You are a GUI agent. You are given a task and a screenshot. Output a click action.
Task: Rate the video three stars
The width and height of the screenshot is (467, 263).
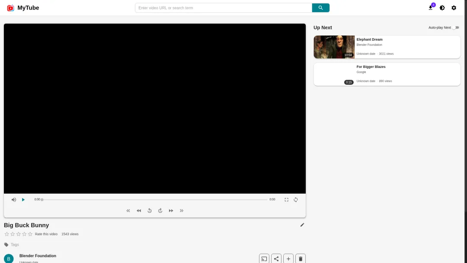pyautogui.click(x=19, y=234)
